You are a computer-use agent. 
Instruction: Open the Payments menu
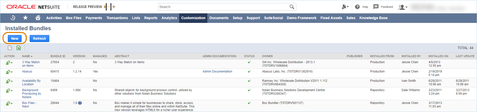[94, 18]
